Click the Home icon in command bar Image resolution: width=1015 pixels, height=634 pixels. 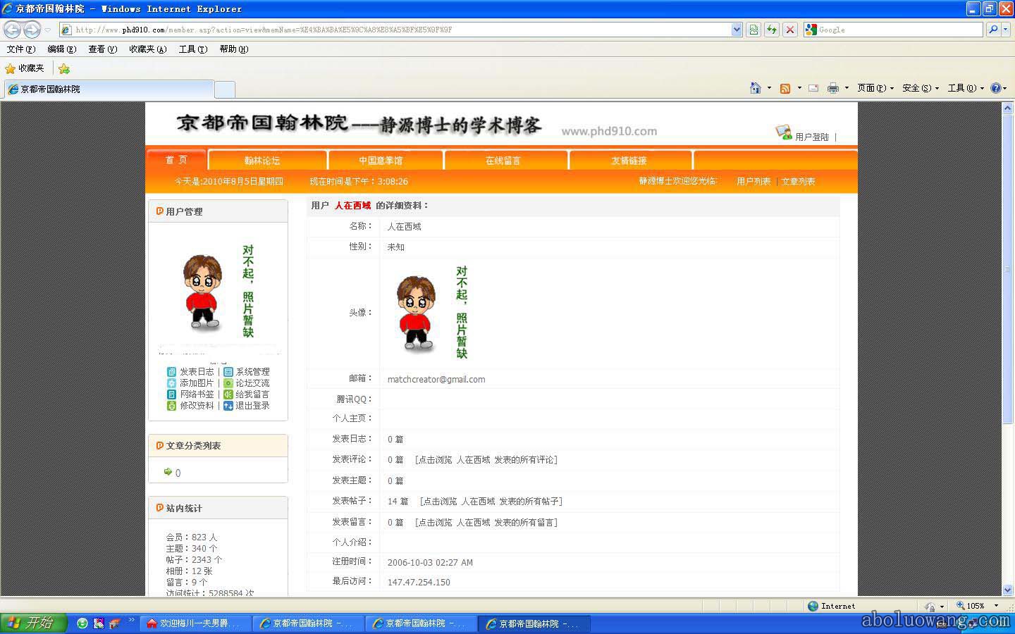point(756,88)
